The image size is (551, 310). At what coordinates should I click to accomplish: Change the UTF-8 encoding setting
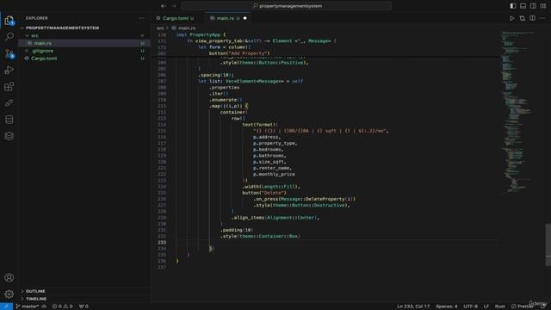tap(470, 307)
